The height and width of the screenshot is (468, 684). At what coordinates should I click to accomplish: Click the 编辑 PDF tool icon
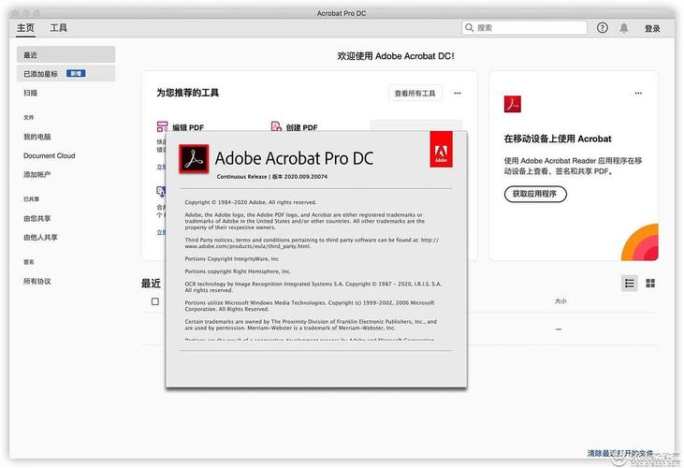162,127
